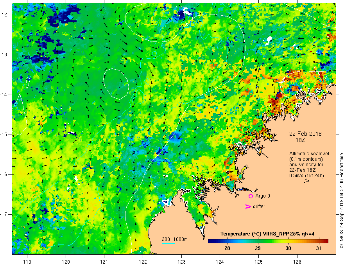
Task: Click the 200 1000m depth label
Action: click(175, 239)
